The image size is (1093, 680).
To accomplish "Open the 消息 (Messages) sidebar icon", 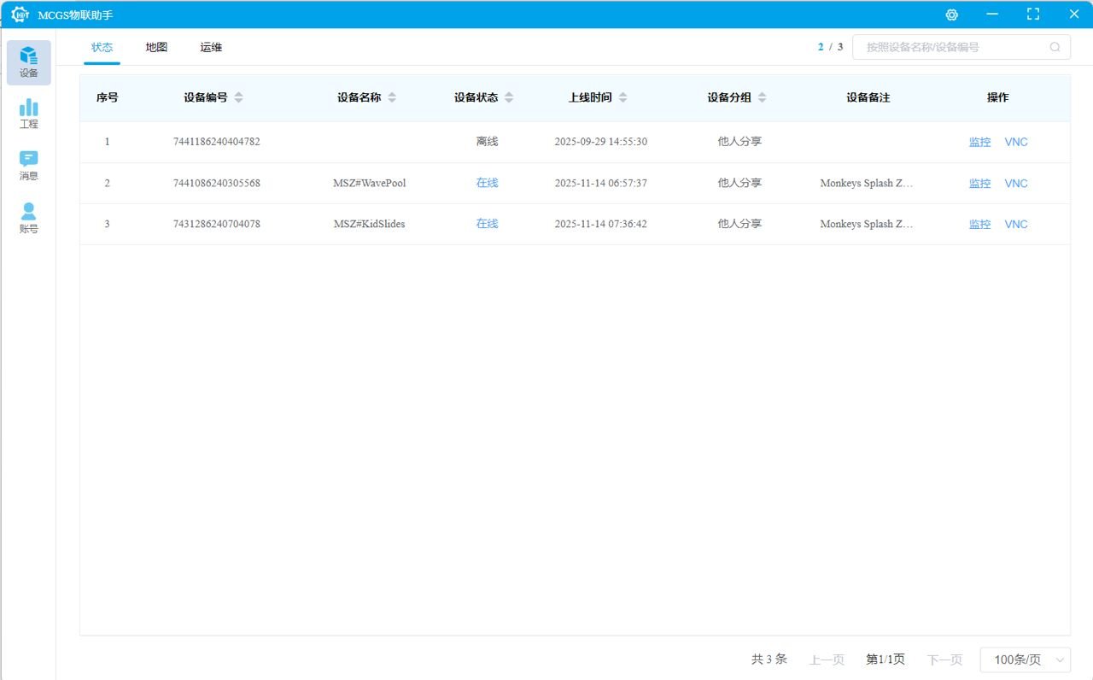I will click(x=29, y=166).
